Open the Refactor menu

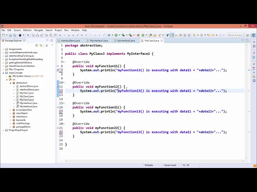(x=27, y=30)
